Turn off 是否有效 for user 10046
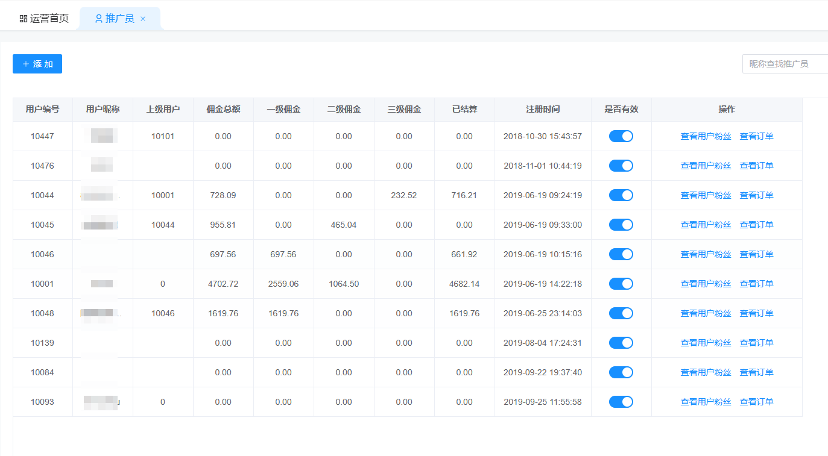 621,254
